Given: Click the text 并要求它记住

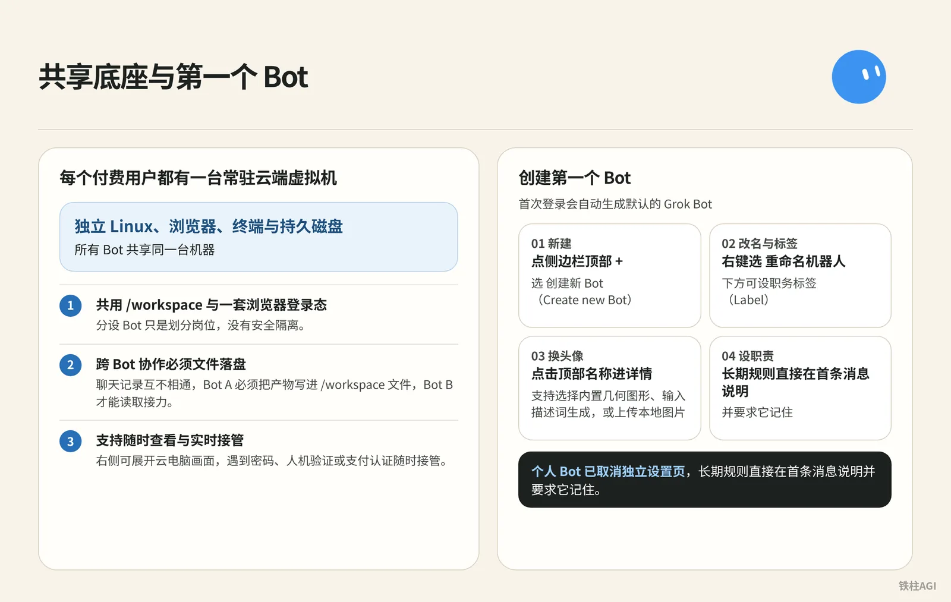Looking at the screenshot, I should [x=757, y=412].
